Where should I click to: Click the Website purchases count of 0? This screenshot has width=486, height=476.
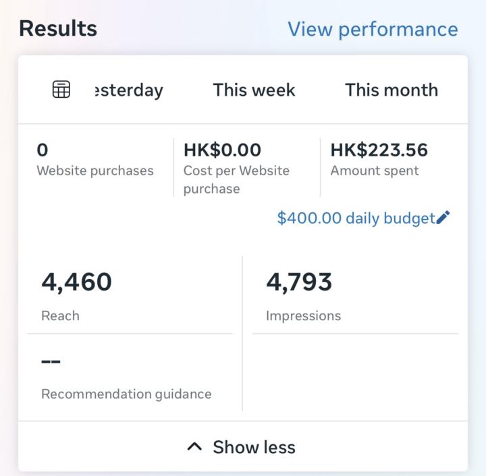coord(43,150)
